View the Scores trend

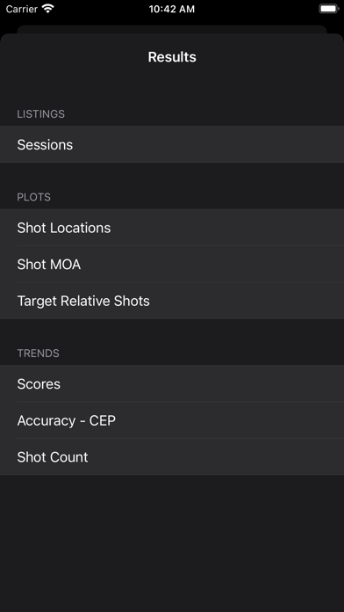pyautogui.click(x=172, y=383)
